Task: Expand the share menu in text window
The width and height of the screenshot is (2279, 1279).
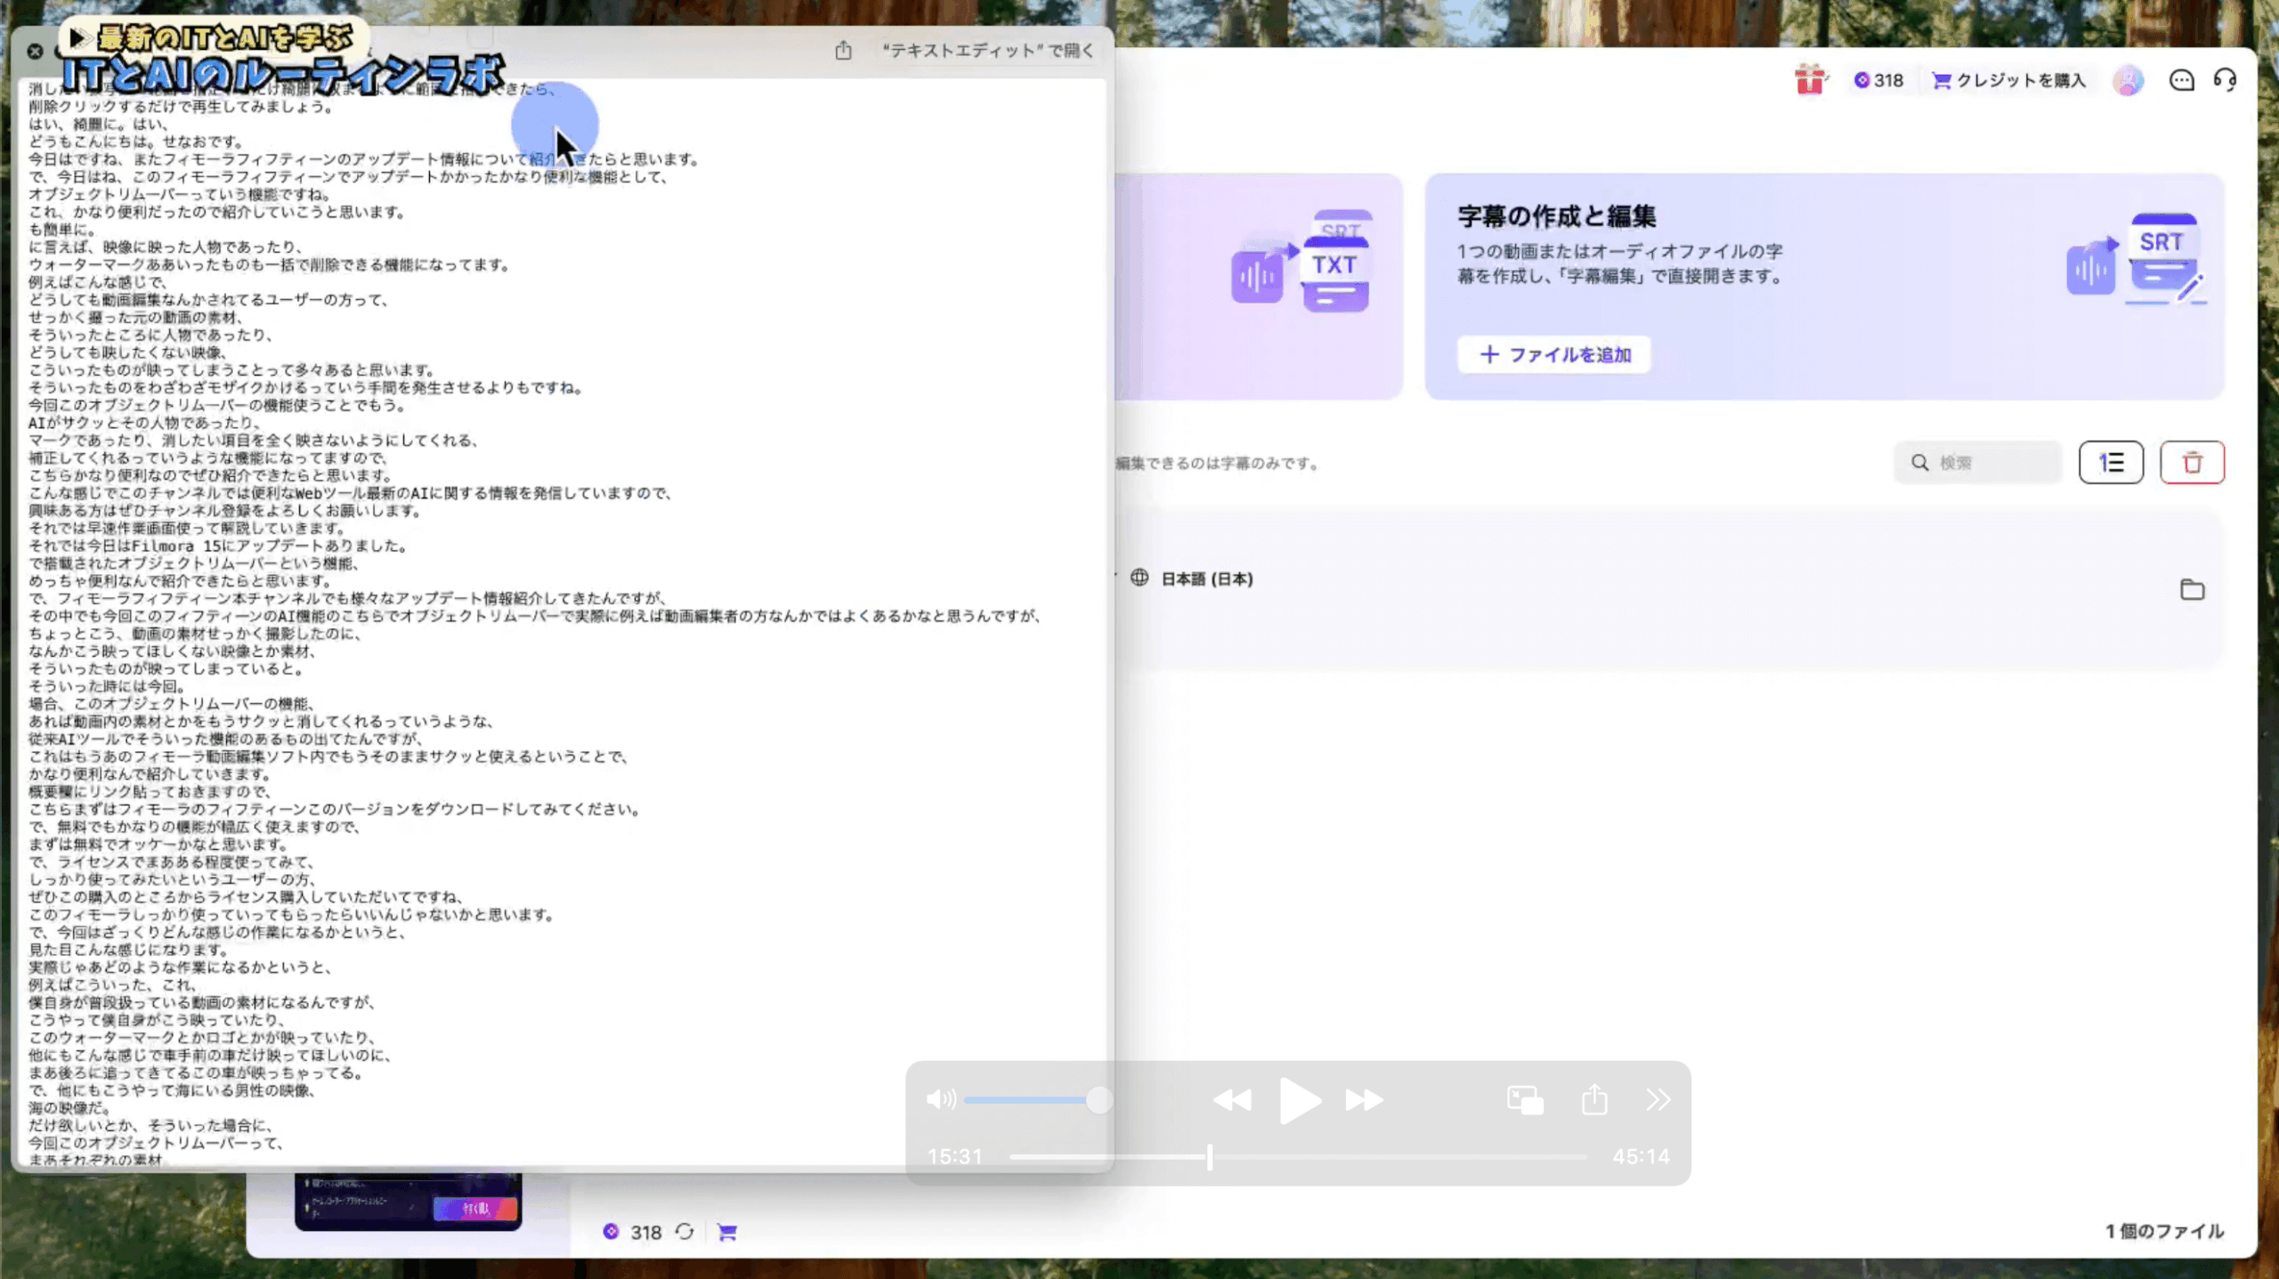Action: 844,51
